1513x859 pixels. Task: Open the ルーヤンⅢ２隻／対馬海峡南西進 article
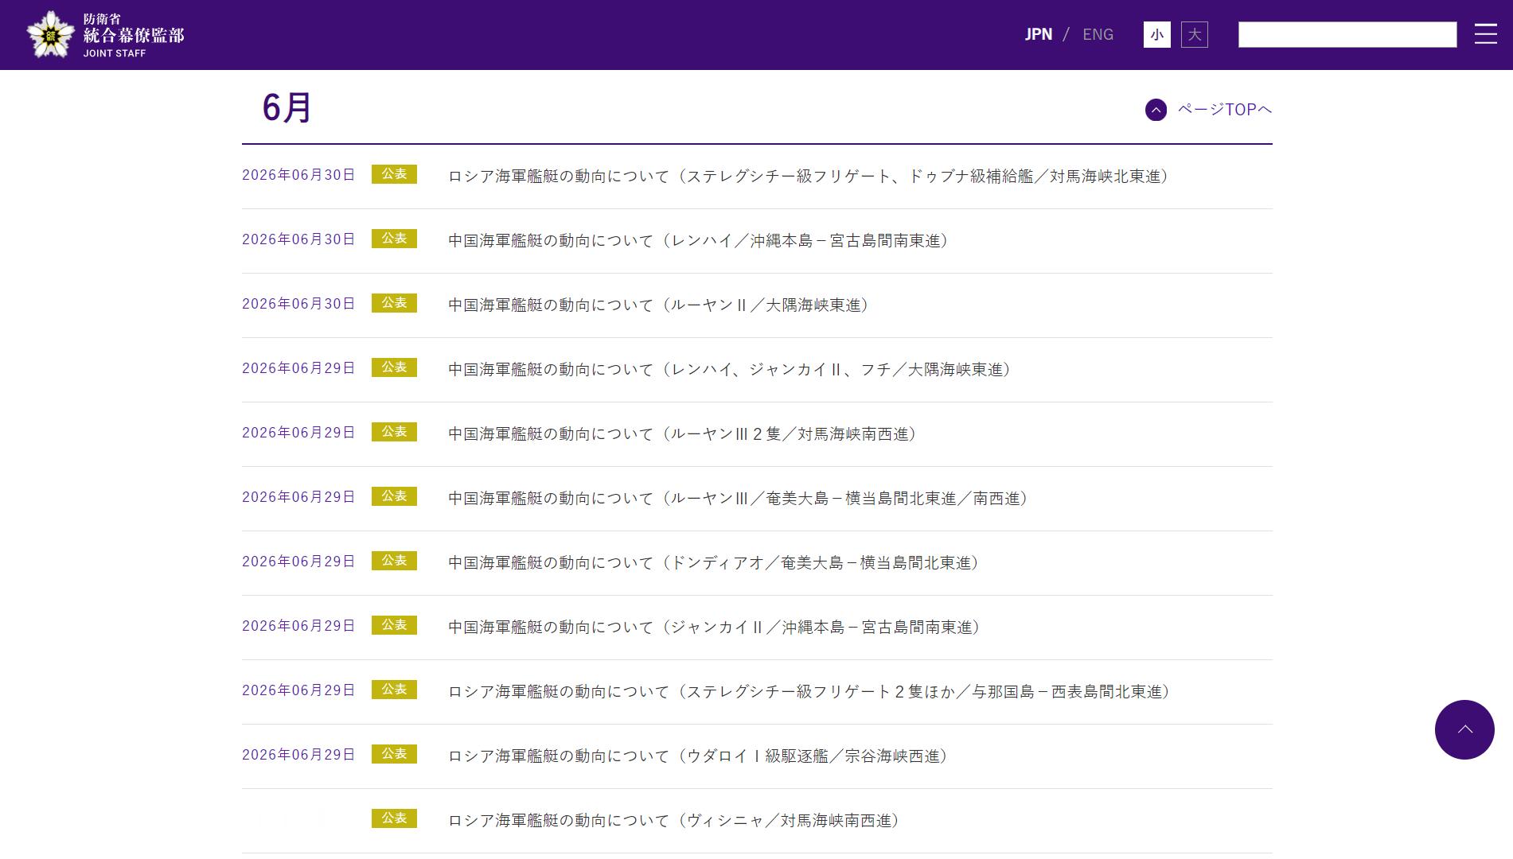tap(682, 434)
